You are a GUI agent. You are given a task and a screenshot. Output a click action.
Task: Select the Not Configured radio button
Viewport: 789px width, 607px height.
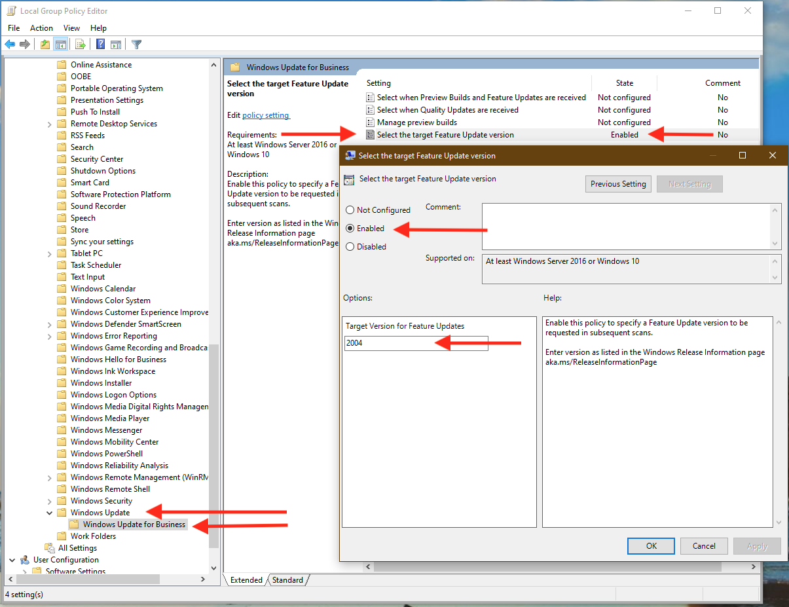pyautogui.click(x=350, y=210)
